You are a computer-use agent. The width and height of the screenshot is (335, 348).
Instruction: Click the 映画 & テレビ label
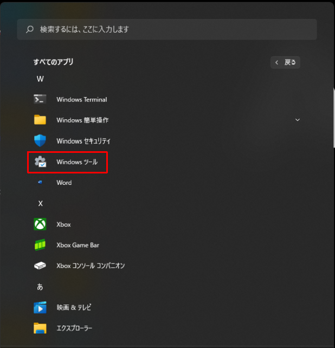click(x=74, y=307)
